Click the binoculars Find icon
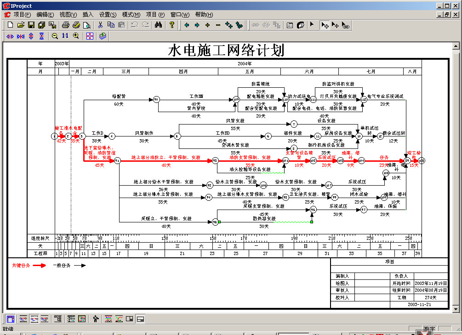This screenshot has width=462, height=335. [158, 25]
